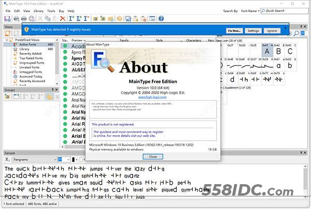The image size is (311, 209).
Task: Open the Buy menu
Action: click(62, 11)
